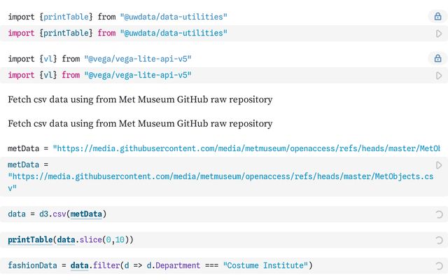The height and width of the screenshot is (280, 448).
Task: Click the metData URL string in the editor
Action: pyautogui.click(x=210, y=177)
